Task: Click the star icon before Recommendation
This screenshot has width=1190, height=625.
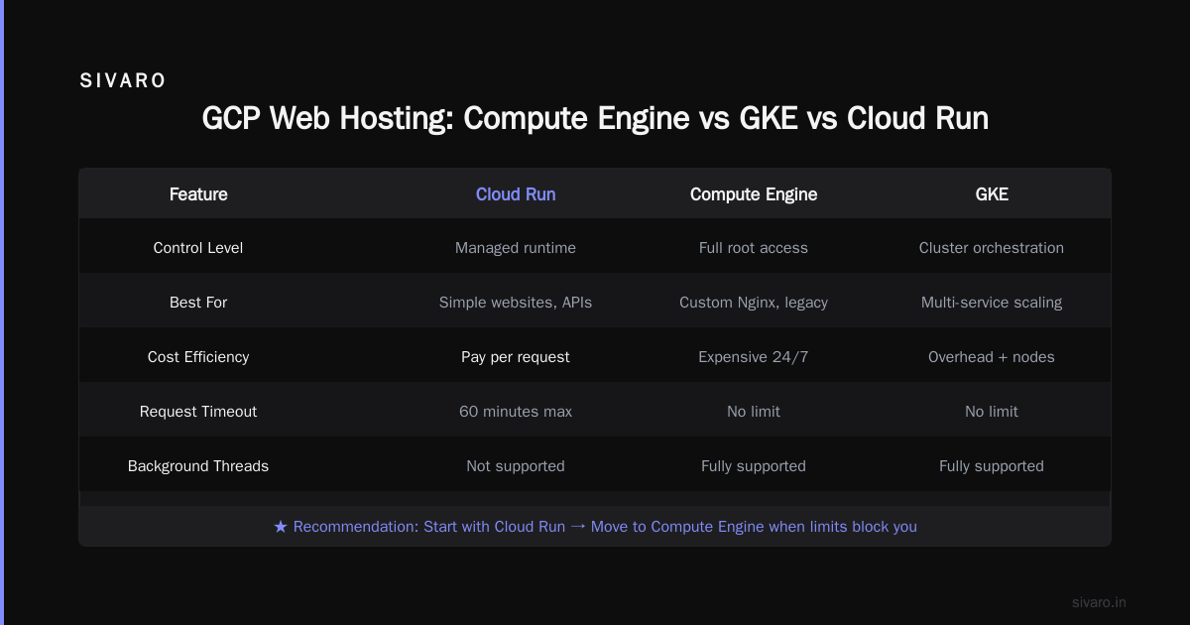Action: 281,527
